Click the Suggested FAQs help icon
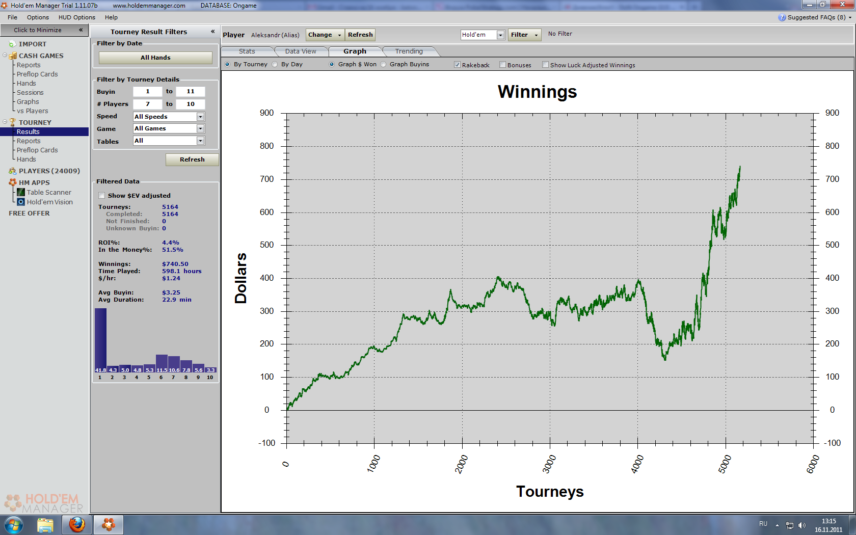Image resolution: width=856 pixels, height=535 pixels. click(782, 17)
